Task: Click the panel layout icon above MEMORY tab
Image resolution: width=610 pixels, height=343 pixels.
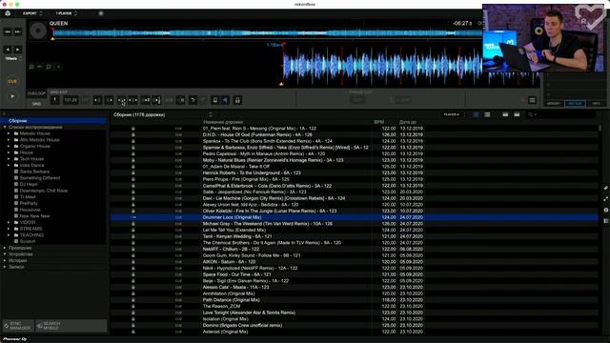Action: tap(532, 100)
